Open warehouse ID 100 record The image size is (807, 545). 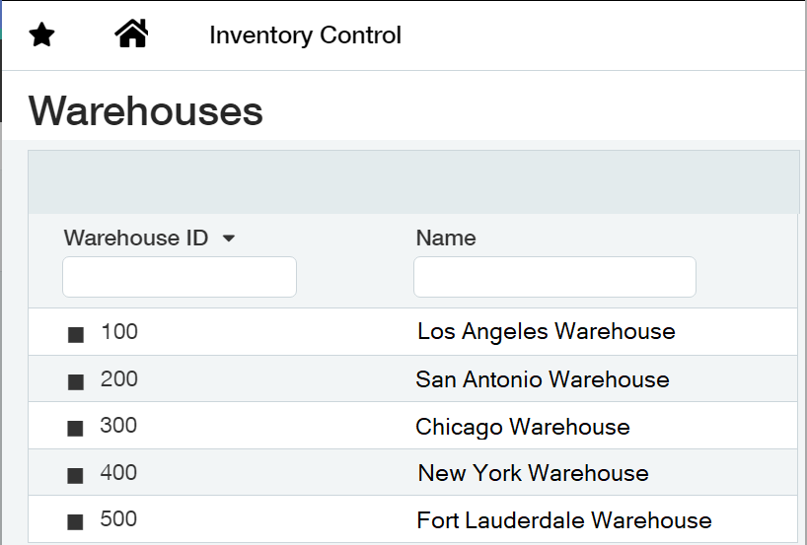(x=119, y=331)
